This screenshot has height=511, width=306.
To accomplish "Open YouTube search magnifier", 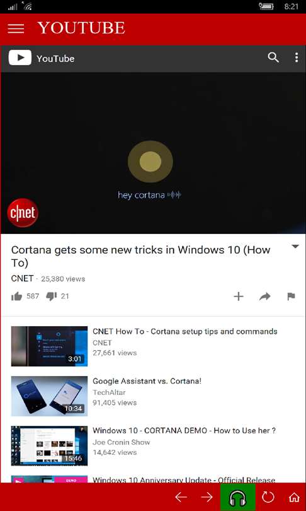I will (x=273, y=57).
